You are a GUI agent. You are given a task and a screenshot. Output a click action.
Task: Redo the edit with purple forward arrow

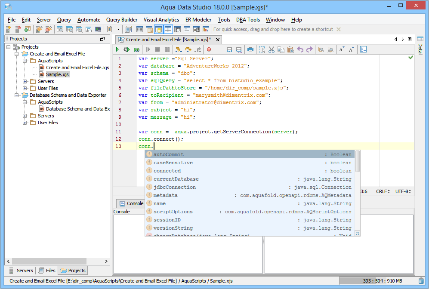point(309,49)
